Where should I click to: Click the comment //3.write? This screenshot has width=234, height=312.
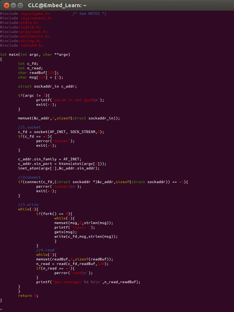point(28,205)
